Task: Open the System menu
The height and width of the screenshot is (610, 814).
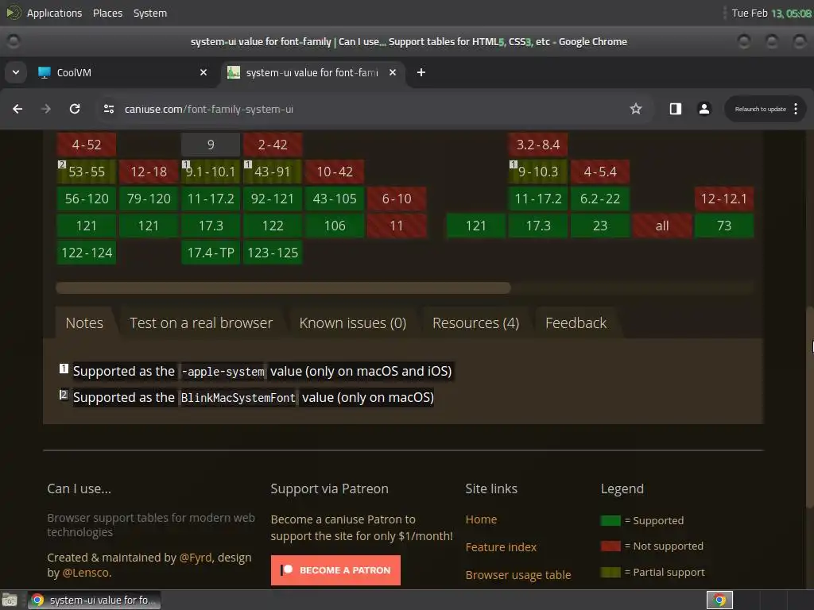Action: [x=150, y=13]
